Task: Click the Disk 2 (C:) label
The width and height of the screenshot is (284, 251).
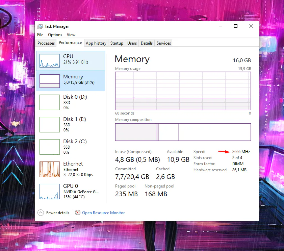Action: tap(75, 142)
